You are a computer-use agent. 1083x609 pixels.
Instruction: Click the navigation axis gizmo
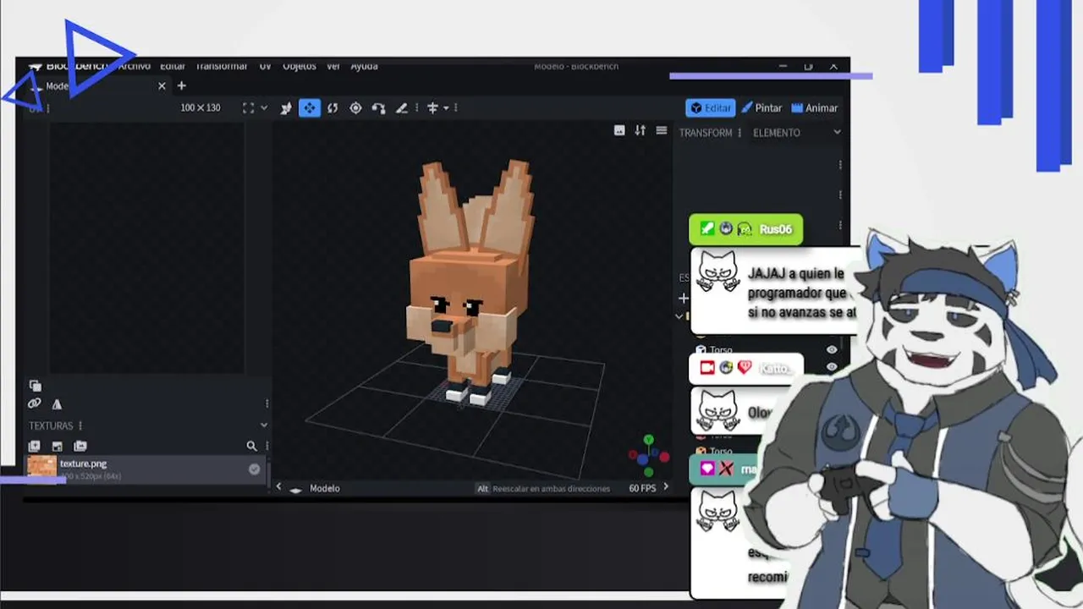(648, 455)
